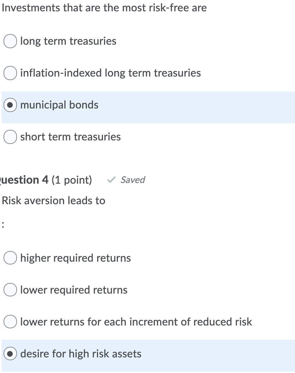This screenshot has height=373, width=295.
Task: Click the empty radio beside 'higher required returns'
Action: [x=10, y=258]
